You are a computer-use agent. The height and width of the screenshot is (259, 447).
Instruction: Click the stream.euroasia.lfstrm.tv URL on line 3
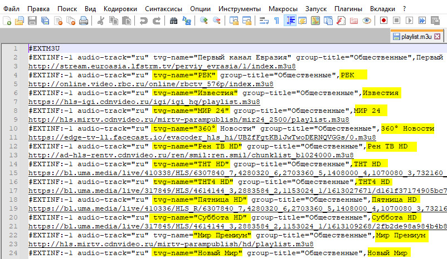click(162, 66)
